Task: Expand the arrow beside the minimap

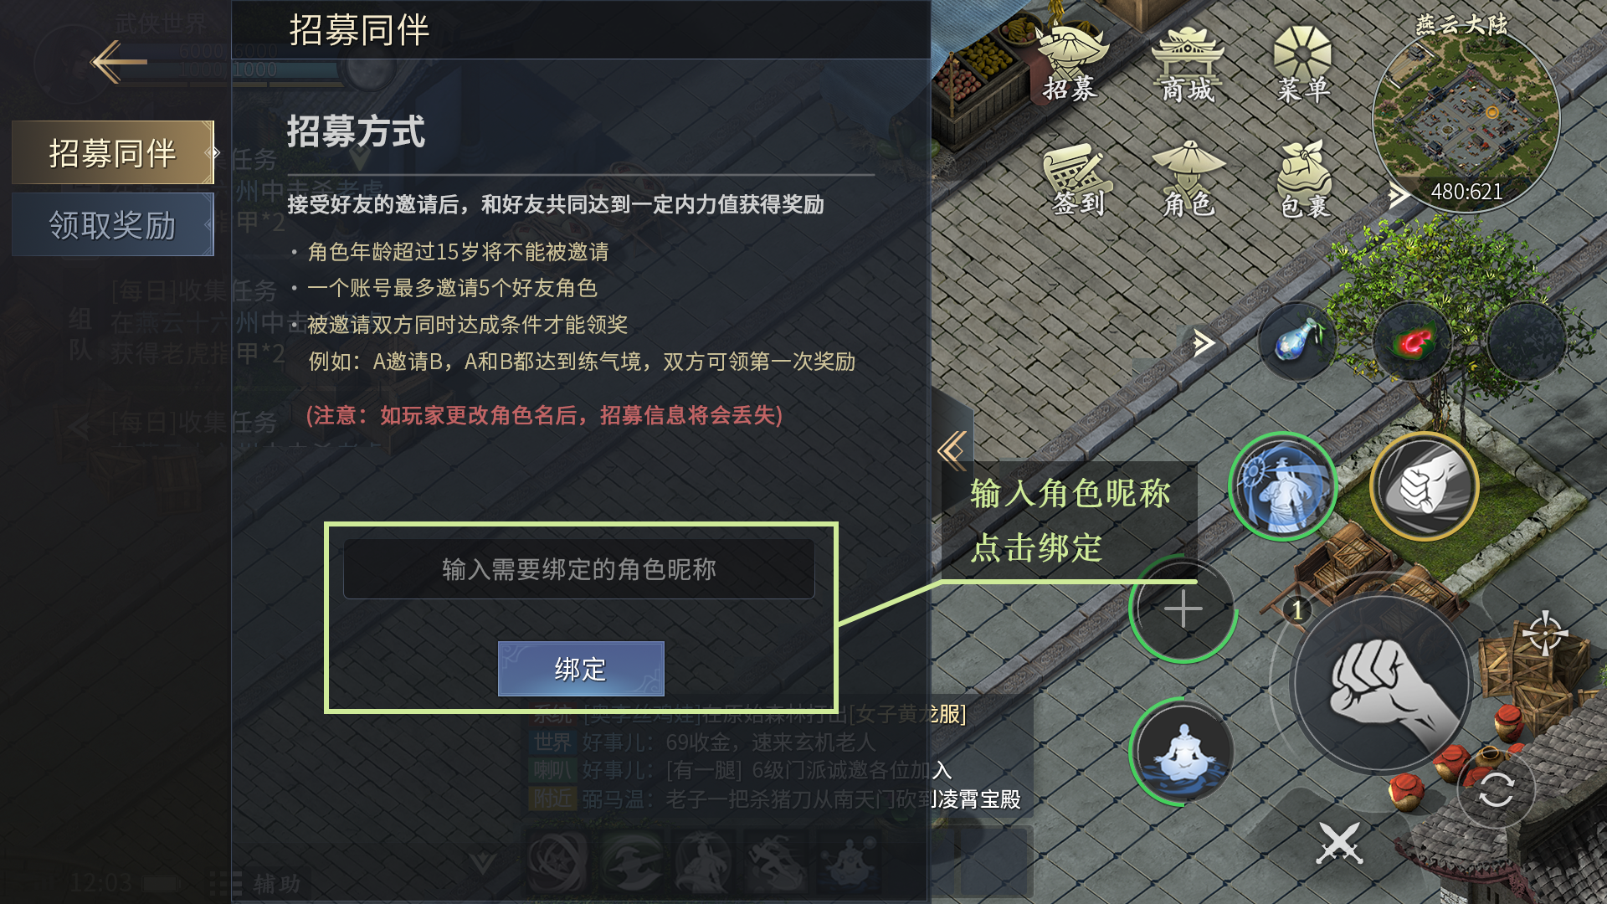Action: tap(1397, 196)
